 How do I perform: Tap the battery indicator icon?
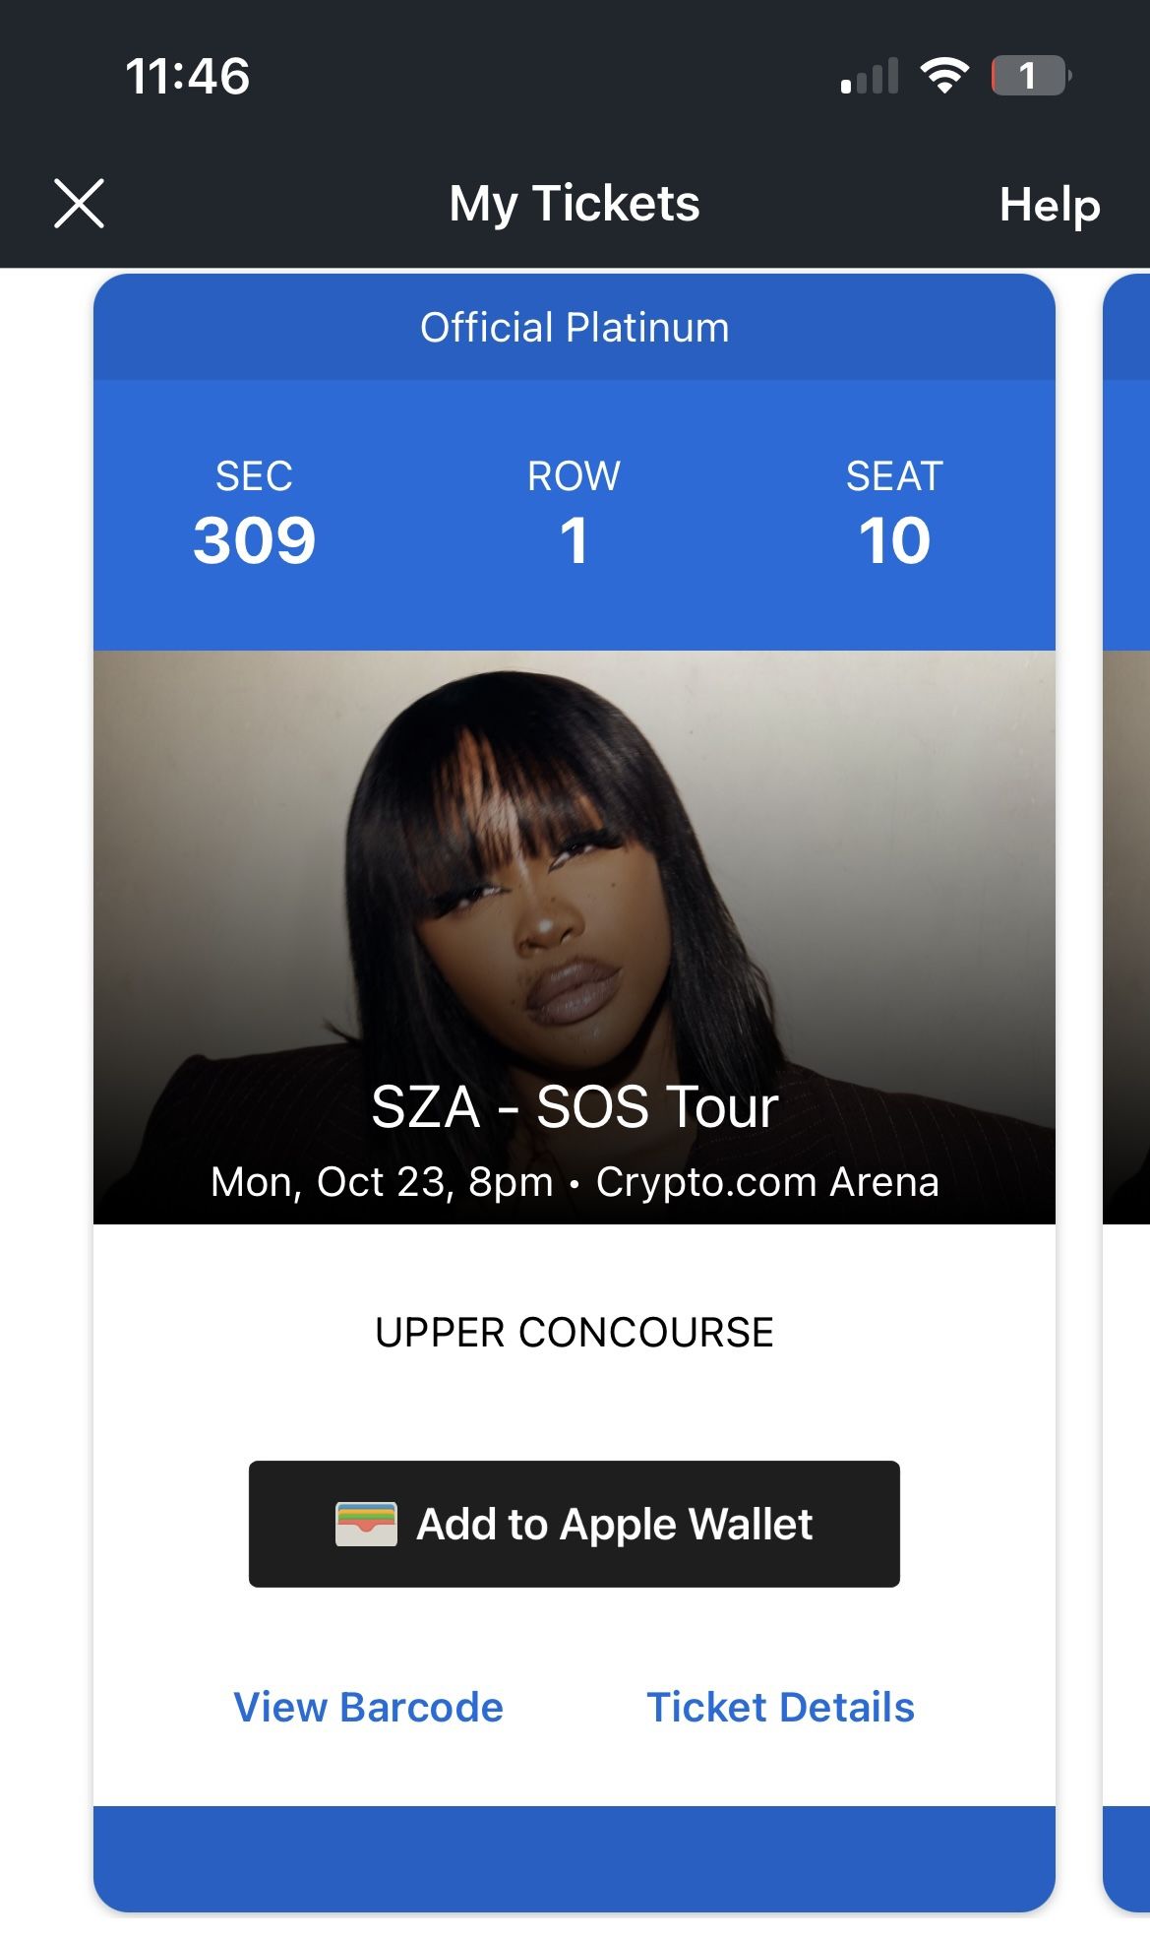click(1029, 76)
